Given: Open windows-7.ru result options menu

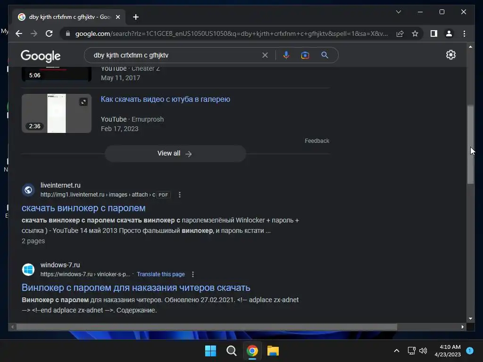Looking at the screenshot, I should pyautogui.click(x=193, y=274).
